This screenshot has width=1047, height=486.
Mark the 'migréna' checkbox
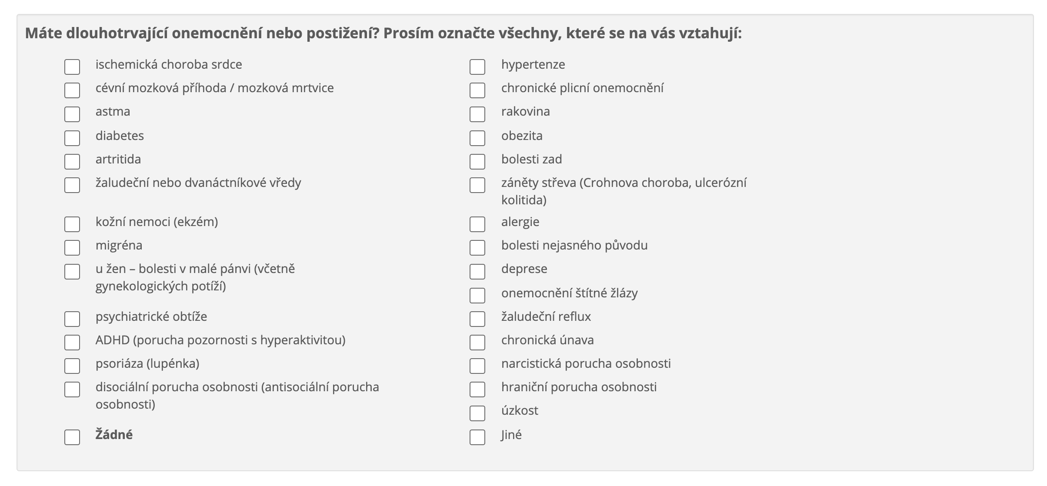coord(72,248)
